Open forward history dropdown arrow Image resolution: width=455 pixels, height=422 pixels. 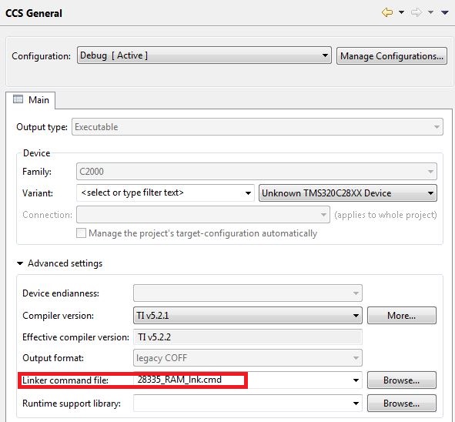430,12
